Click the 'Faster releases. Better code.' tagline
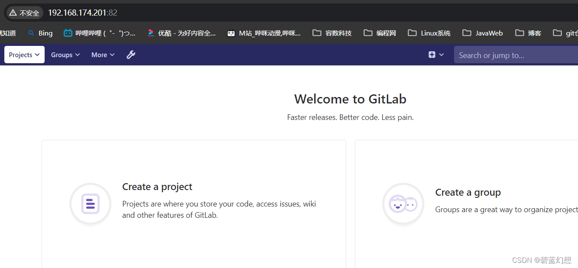Screen dimensions: 578x268 350,117
